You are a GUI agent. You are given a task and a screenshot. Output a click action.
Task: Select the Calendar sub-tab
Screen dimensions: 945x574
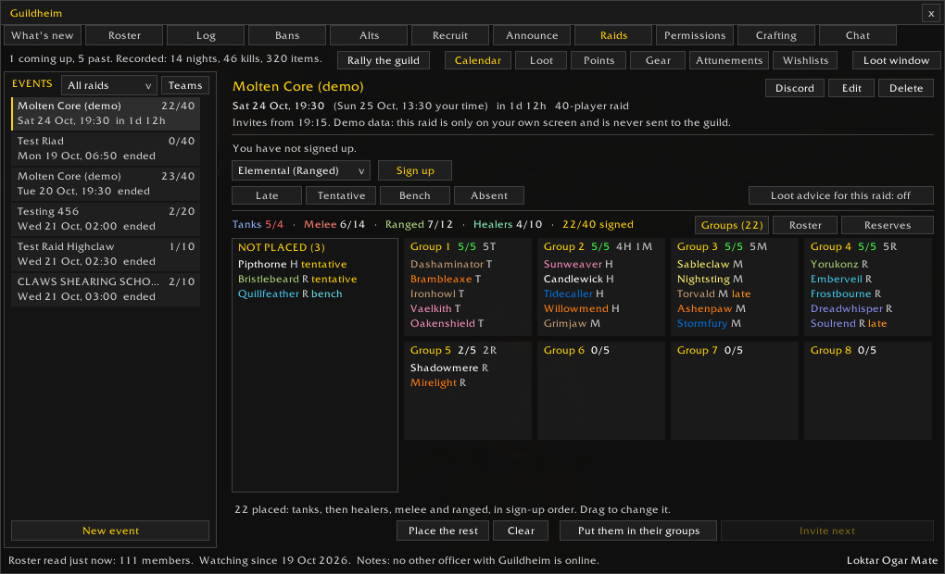[x=478, y=60]
